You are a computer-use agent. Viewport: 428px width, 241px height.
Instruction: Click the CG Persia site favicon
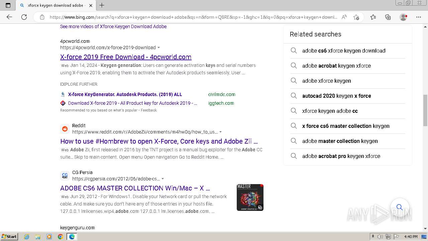[65, 176]
